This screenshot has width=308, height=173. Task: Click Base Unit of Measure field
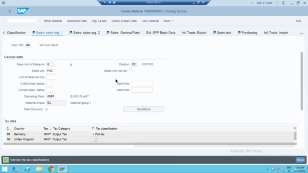[50, 64]
